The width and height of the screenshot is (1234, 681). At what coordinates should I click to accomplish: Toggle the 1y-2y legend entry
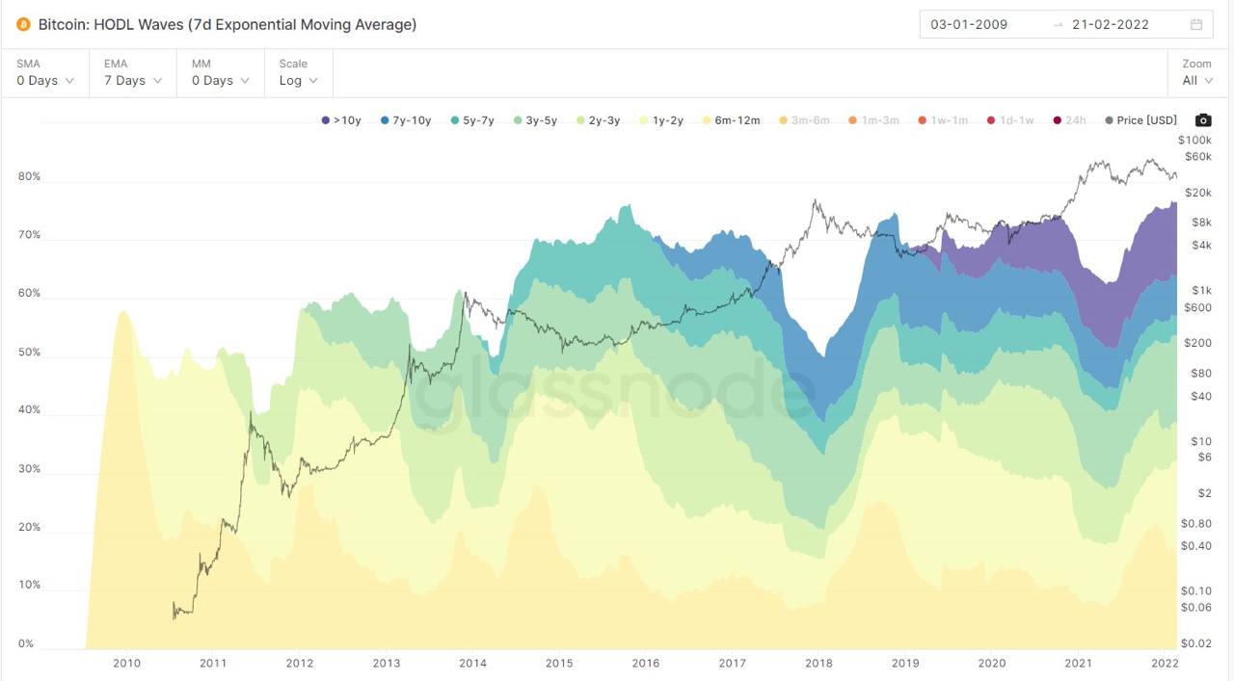pos(659,120)
